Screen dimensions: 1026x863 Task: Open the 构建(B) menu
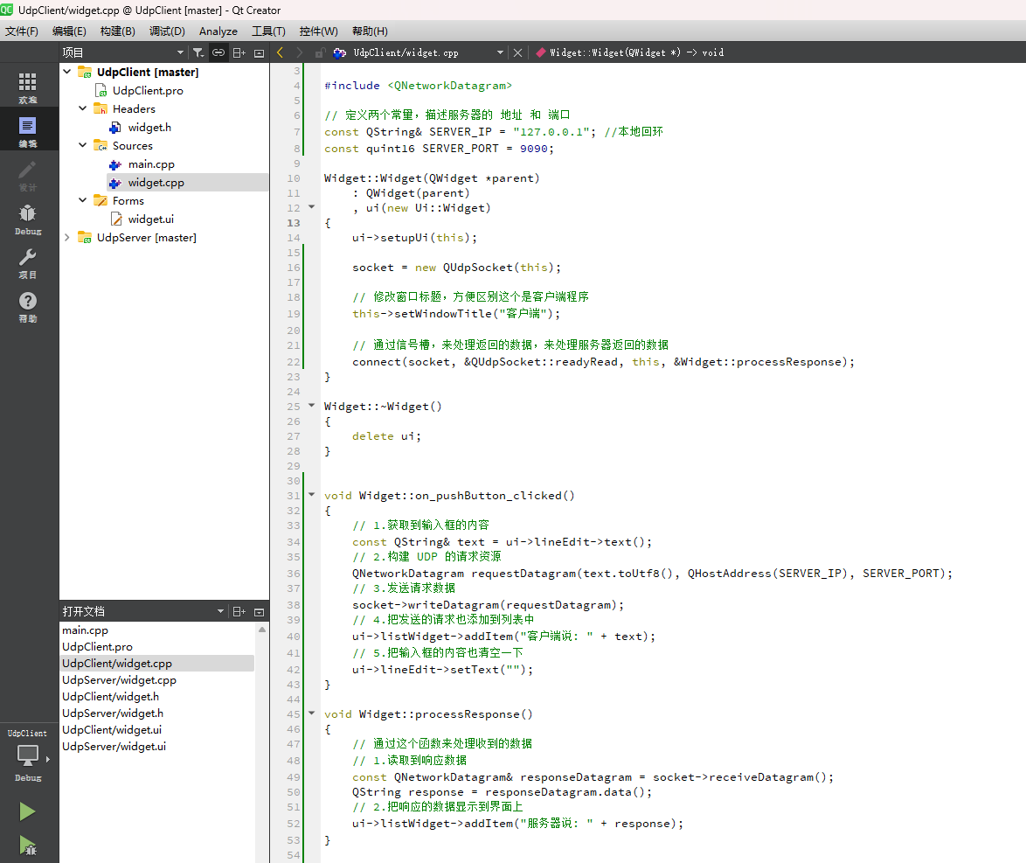click(x=118, y=31)
